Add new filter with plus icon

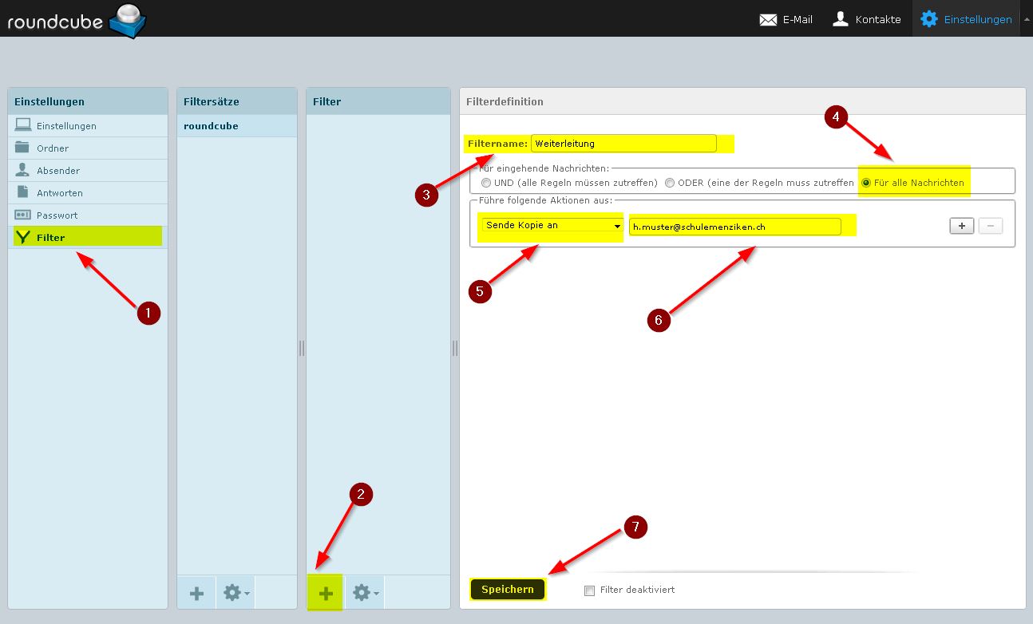325,593
